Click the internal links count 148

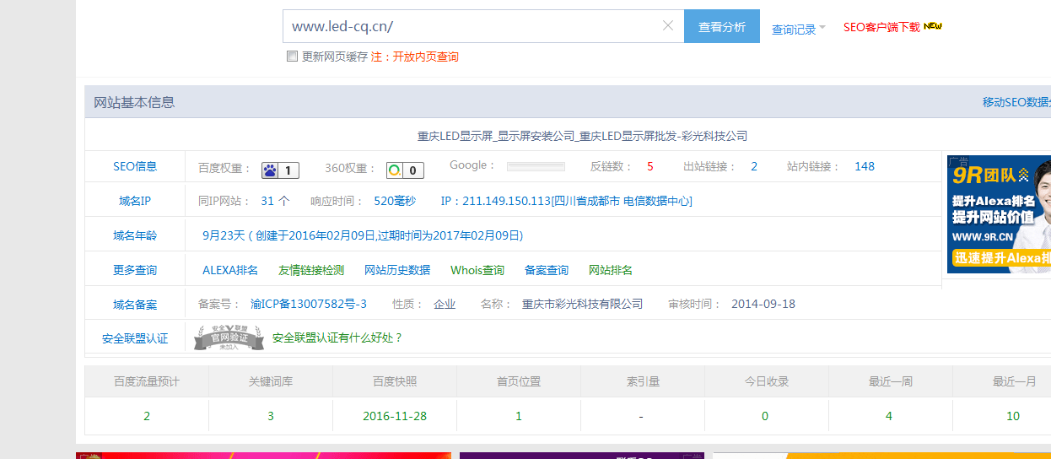click(x=865, y=166)
